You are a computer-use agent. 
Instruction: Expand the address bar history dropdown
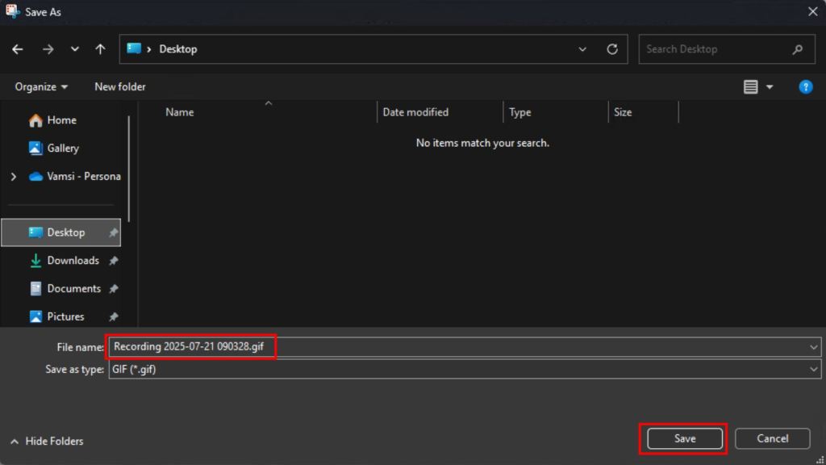coord(582,49)
